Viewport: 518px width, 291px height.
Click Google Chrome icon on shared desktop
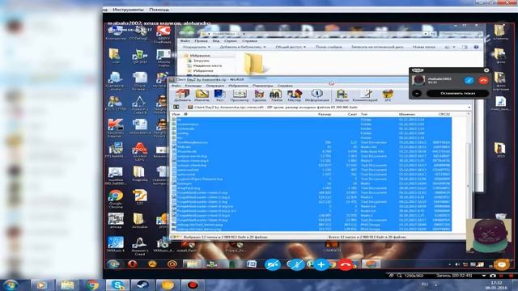(x=115, y=199)
